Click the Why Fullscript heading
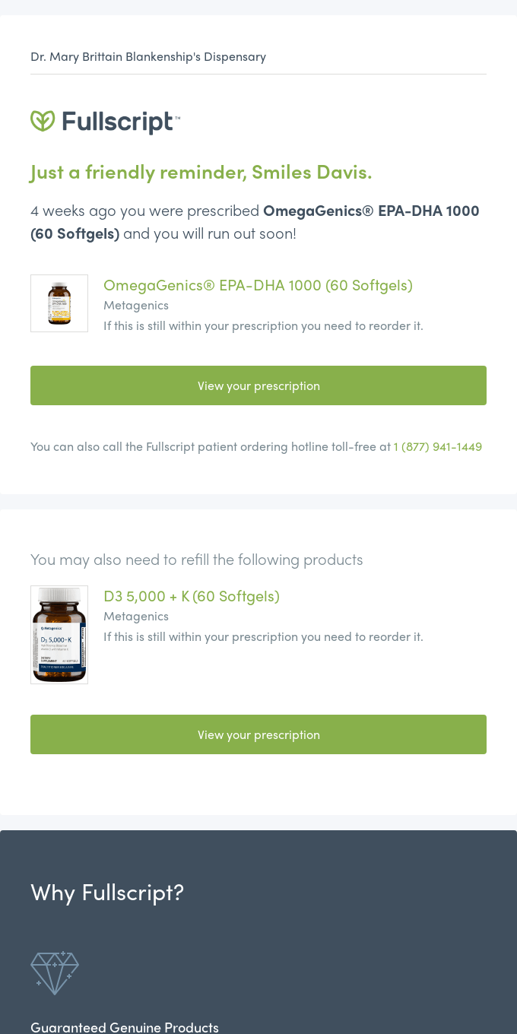 click(x=106, y=893)
